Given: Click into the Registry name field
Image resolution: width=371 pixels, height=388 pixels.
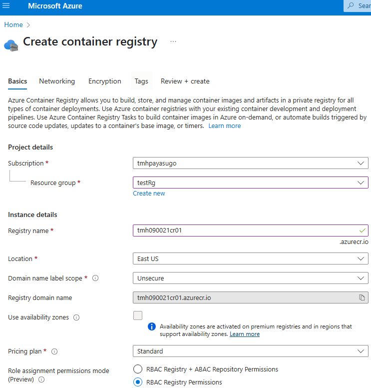Looking at the screenshot, I should [x=250, y=230].
